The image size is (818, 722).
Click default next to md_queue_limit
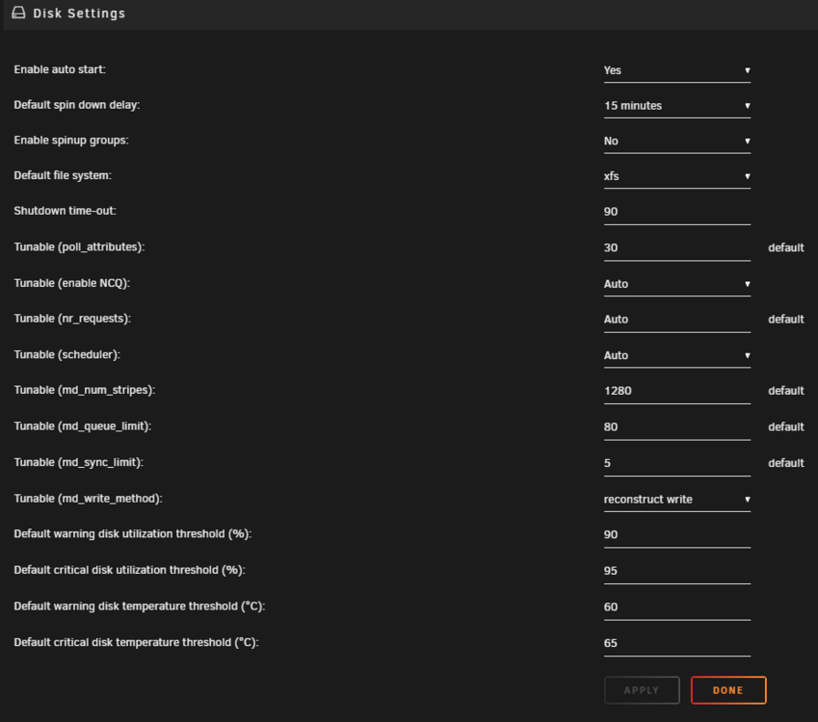point(785,427)
